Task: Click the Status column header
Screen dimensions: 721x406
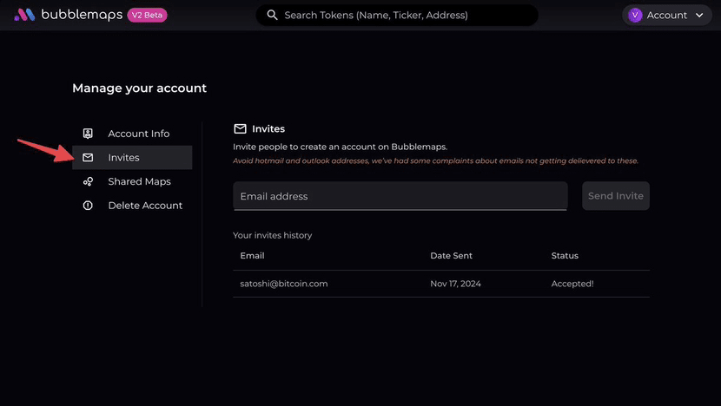Action: (x=565, y=256)
